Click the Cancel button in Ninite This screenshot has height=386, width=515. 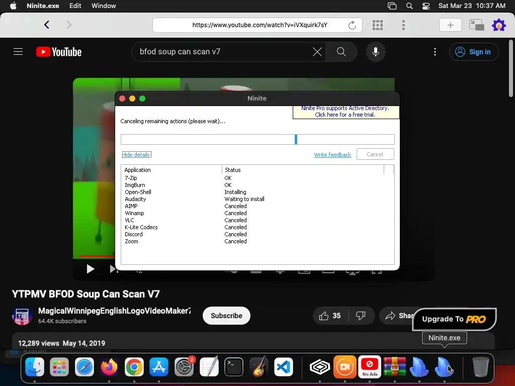375,154
